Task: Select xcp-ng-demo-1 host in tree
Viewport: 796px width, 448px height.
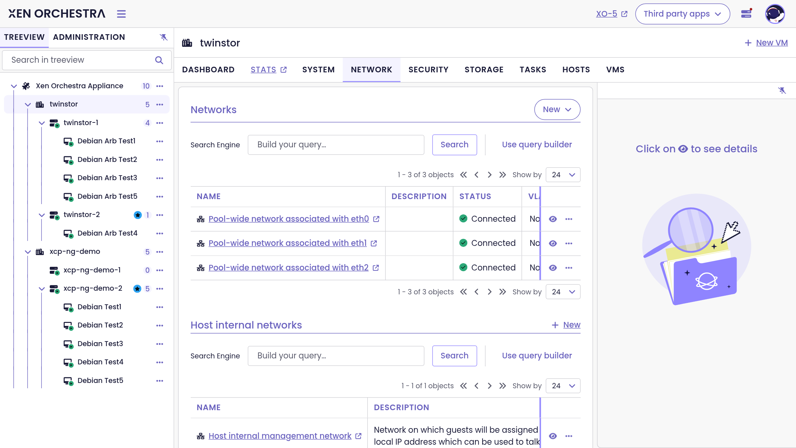Action: tap(92, 270)
